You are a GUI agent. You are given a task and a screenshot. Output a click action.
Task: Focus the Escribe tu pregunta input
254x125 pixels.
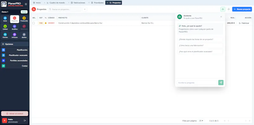click(197, 83)
